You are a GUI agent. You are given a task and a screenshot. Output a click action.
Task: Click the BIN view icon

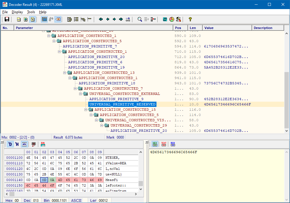(x=43, y=144)
